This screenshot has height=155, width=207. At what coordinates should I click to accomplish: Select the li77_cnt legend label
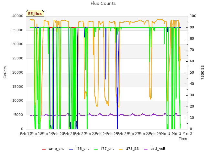click(x=107, y=149)
